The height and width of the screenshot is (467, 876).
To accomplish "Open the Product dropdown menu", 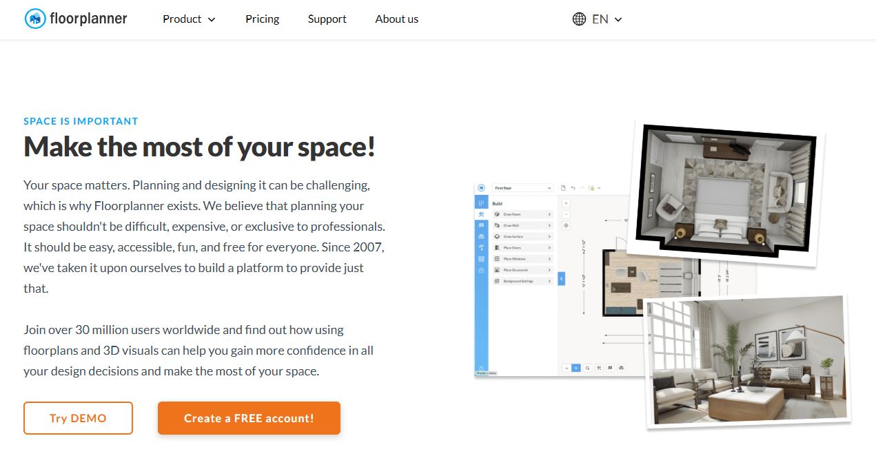I will click(x=189, y=19).
